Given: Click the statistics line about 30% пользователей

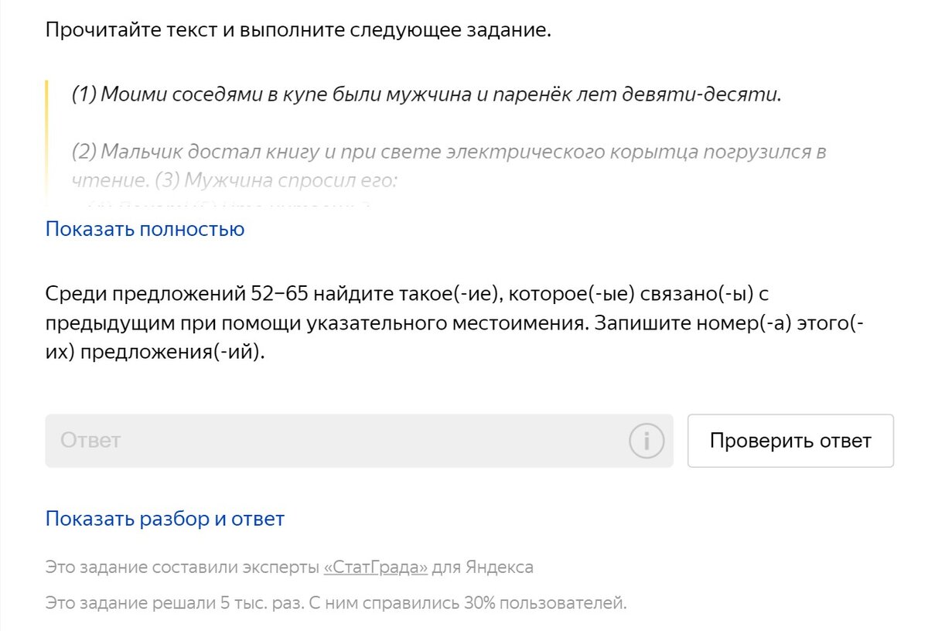Looking at the screenshot, I should (336, 602).
